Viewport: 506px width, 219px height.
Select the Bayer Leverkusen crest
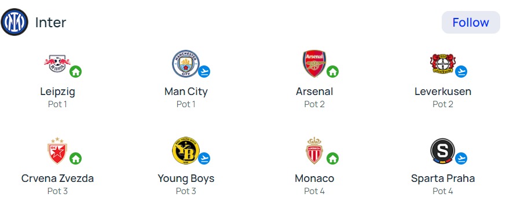click(x=442, y=63)
